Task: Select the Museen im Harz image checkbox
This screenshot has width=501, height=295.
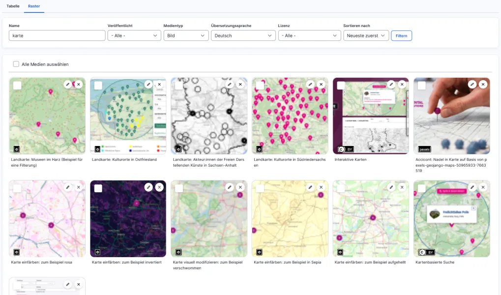Action: coord(17,86)
